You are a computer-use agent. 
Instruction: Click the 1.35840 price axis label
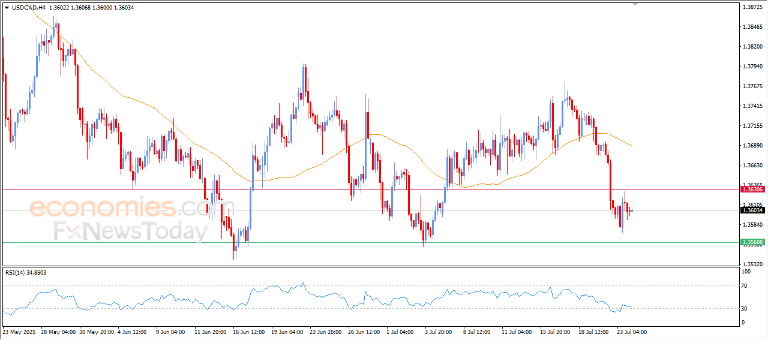coord(752,225)
